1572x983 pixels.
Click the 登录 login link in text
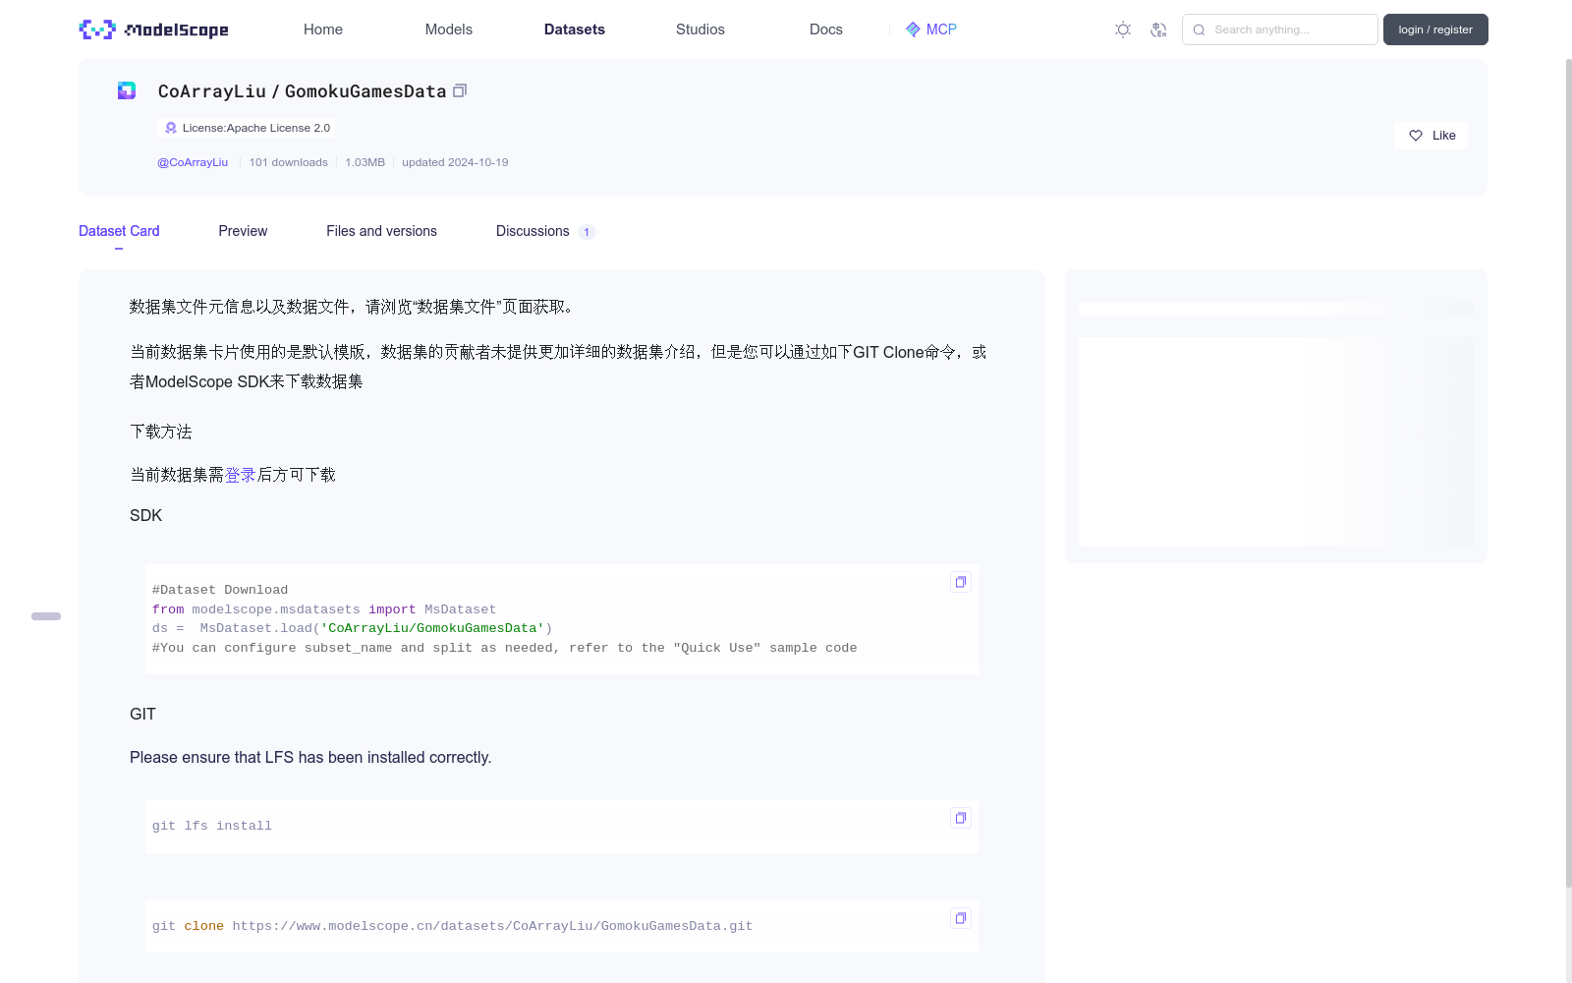(241, 475)
